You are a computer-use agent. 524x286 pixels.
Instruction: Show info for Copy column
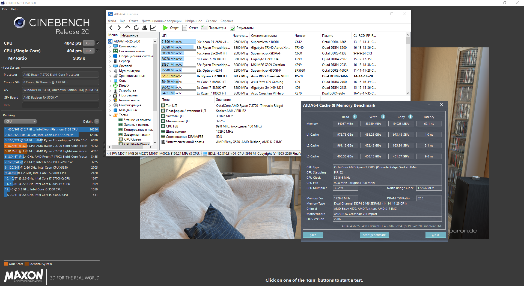click(x=410, y=117)
